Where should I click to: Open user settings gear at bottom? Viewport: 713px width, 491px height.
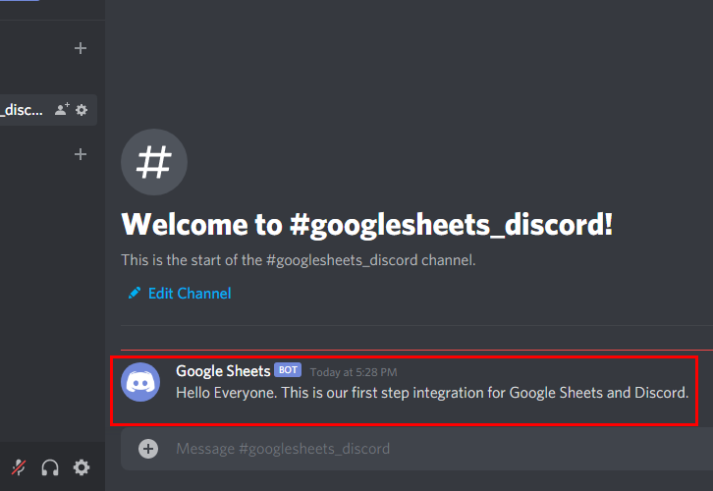point(82,467)
